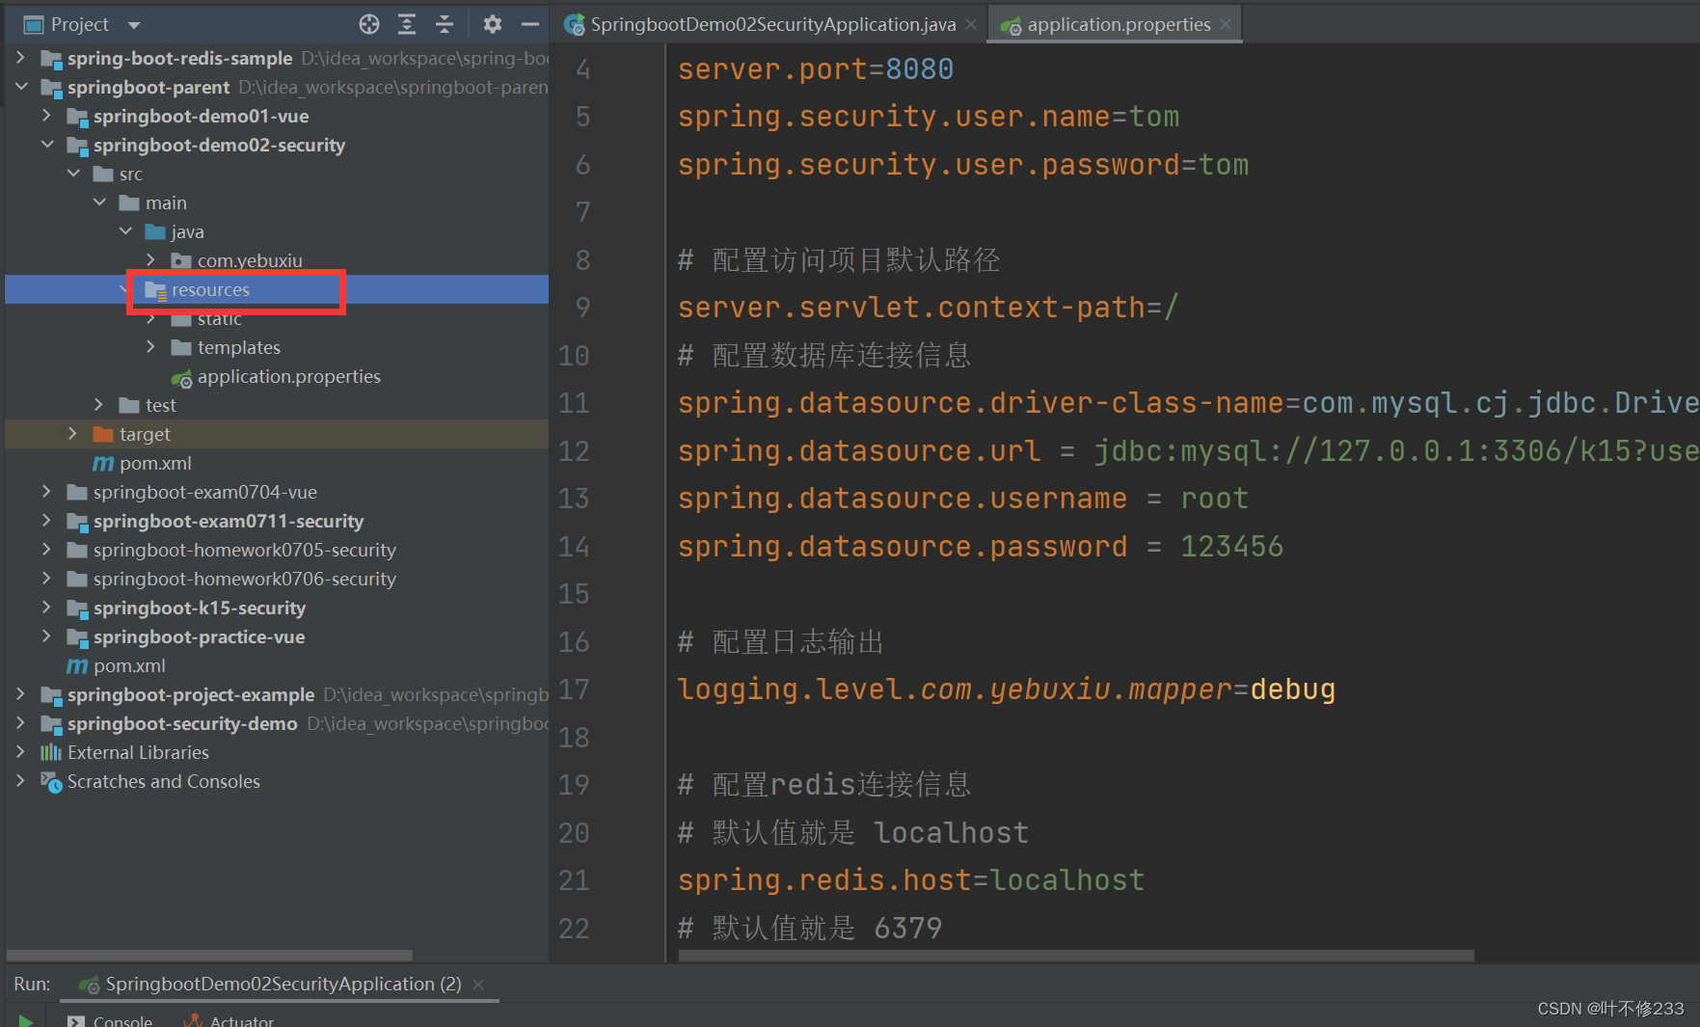Viewport: 1700px width, 1027px height.
Task: Select the test folder icon
Action: coord(129,405)
